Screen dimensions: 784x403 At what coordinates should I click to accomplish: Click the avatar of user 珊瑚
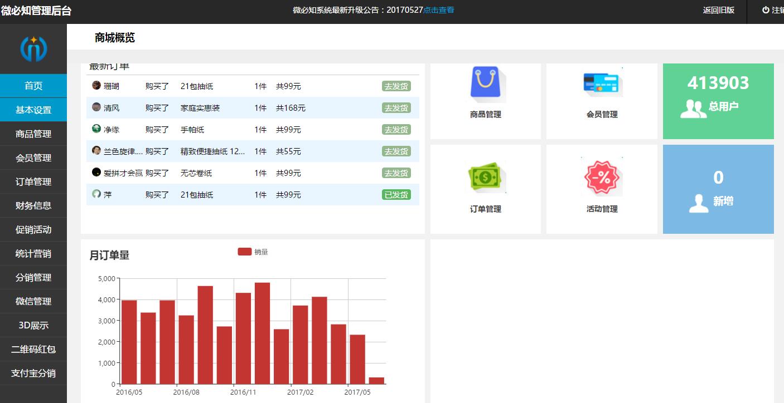pos(96,86)
